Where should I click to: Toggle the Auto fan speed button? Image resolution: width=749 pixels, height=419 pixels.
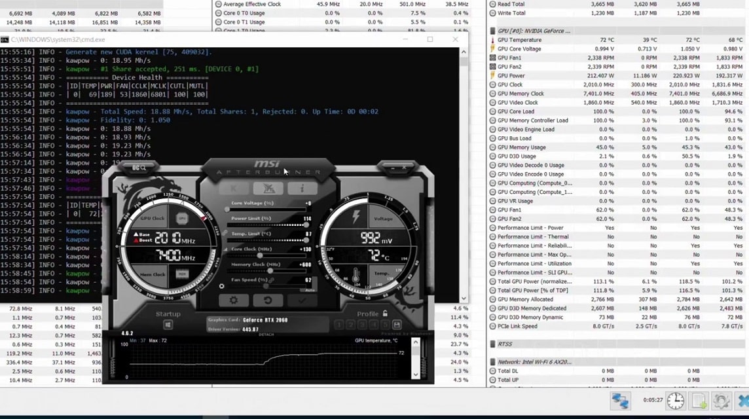coord(310,290)
